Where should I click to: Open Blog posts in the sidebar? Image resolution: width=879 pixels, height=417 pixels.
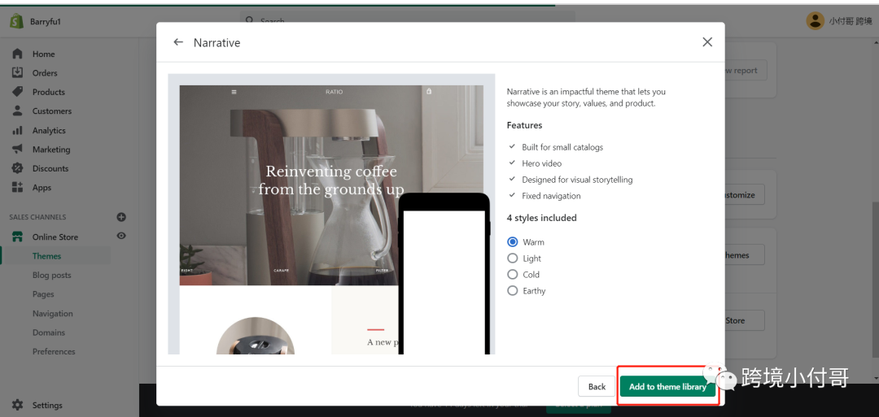point(51,275)
